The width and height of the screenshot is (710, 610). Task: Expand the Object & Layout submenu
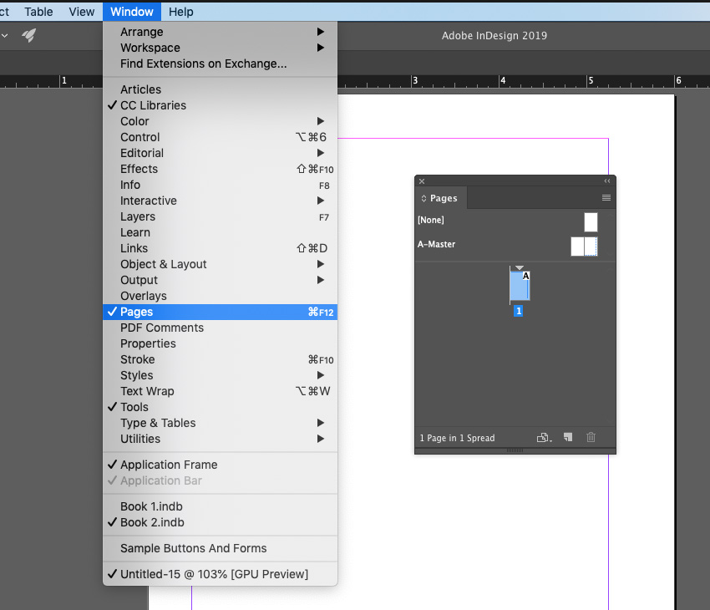point(163,264)
